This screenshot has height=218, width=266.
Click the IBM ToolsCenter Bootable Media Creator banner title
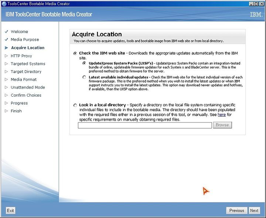pyautogui.click(x=49, y=14)
